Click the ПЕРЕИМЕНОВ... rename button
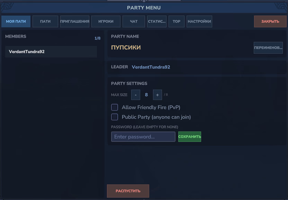This screenshot has width=288, height=200. click(268, 48)
